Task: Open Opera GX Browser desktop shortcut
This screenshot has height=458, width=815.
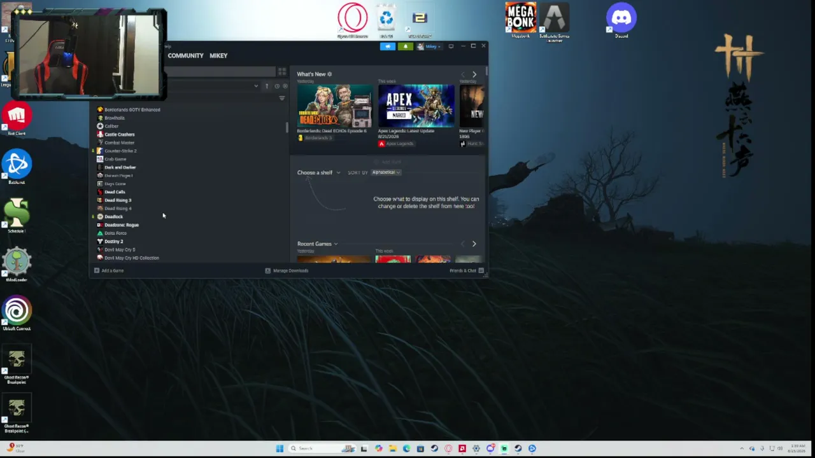Action: (x=352, y=20)
